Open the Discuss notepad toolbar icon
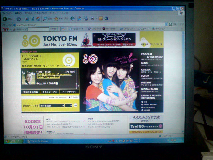 click(101, 18)
